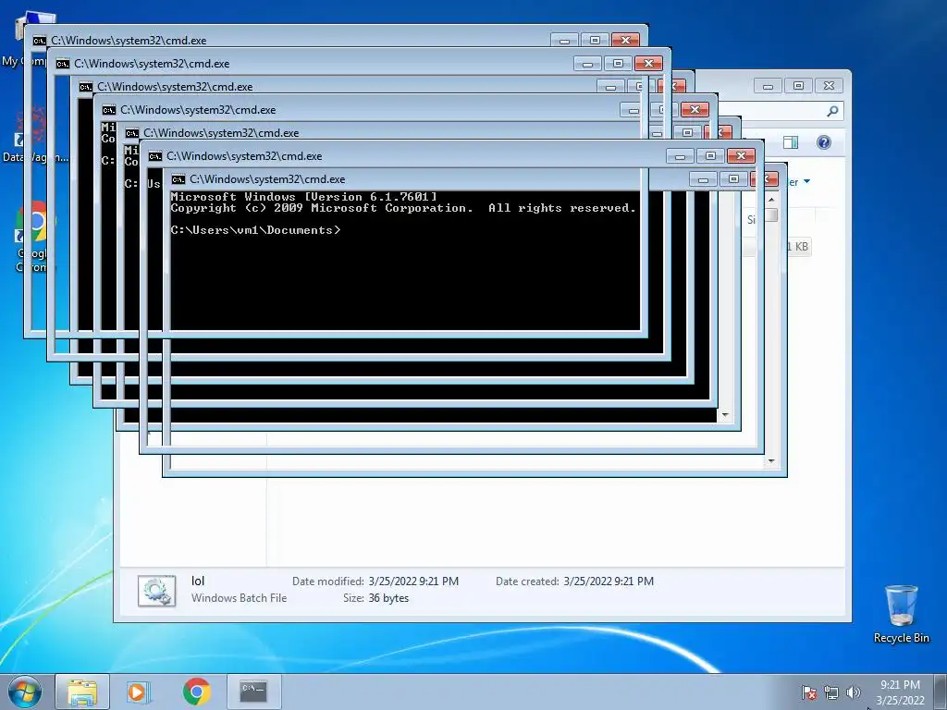The image size is (947, 710).
Task: Open system menu icon of frontmost cmd window
Action: click(178, 179)
